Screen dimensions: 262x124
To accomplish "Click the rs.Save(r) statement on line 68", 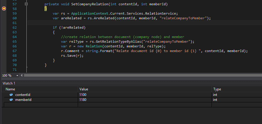I will (72, 56).
